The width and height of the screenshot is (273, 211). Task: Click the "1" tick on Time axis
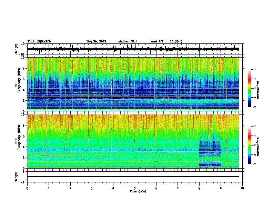(49, 188)
